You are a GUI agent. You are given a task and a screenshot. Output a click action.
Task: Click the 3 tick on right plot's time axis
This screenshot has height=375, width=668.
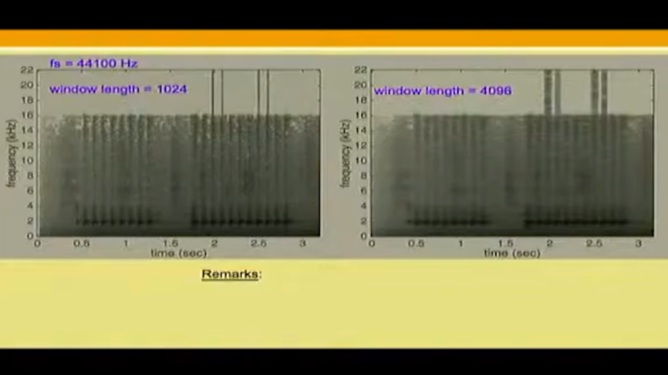coord(638,243)
